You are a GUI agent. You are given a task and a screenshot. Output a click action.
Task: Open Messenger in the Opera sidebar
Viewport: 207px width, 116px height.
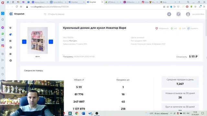pos(3,28)
